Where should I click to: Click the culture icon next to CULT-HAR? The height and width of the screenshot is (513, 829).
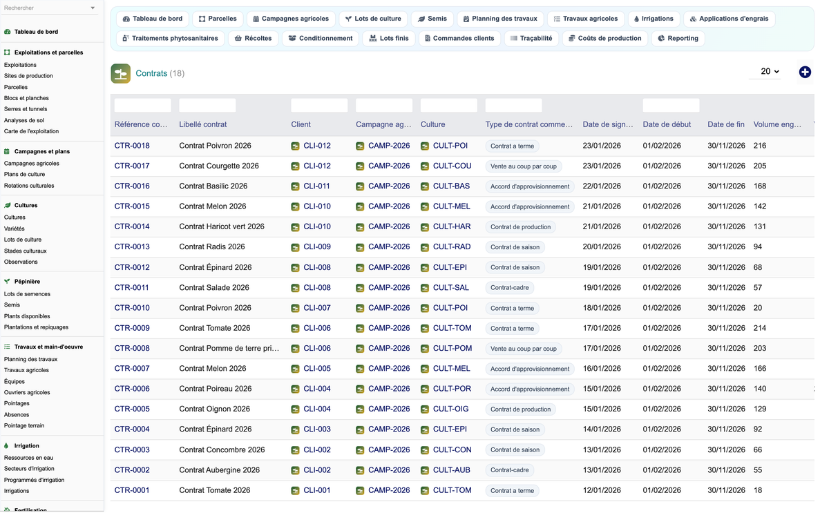coord(425,227)
